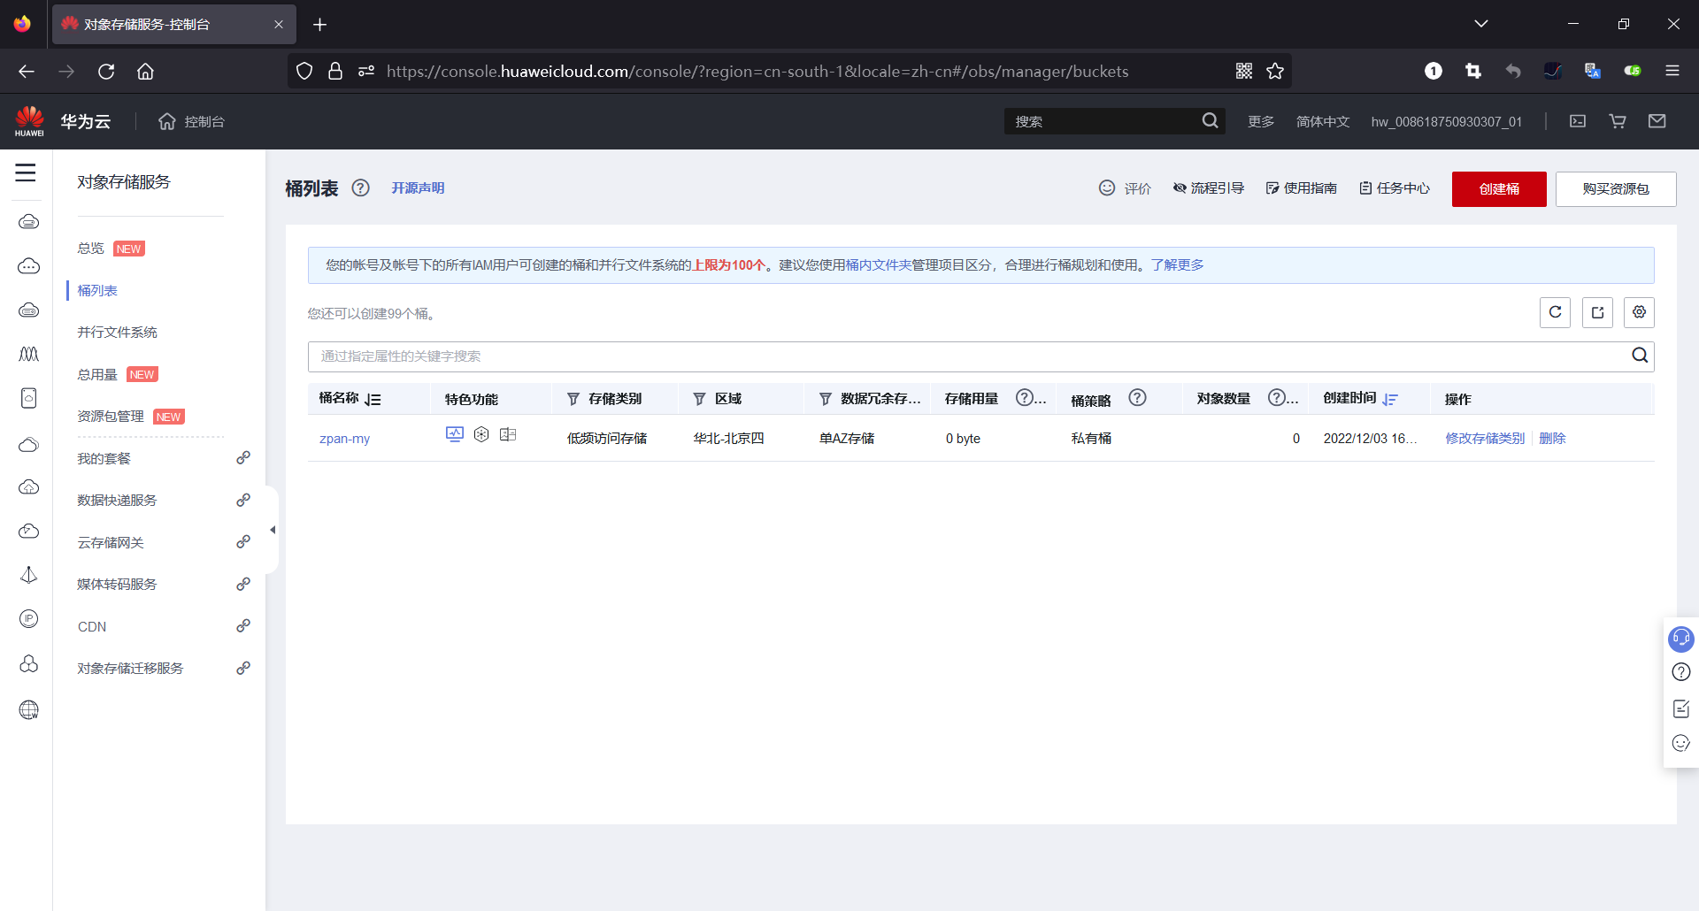This screenshot has width=1699, height=911.
Task: Go to the browser home page
Action: 145,71
